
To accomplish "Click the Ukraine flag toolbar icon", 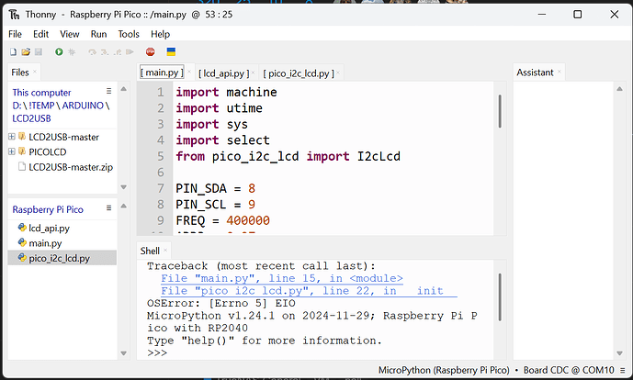I will 171,51.
